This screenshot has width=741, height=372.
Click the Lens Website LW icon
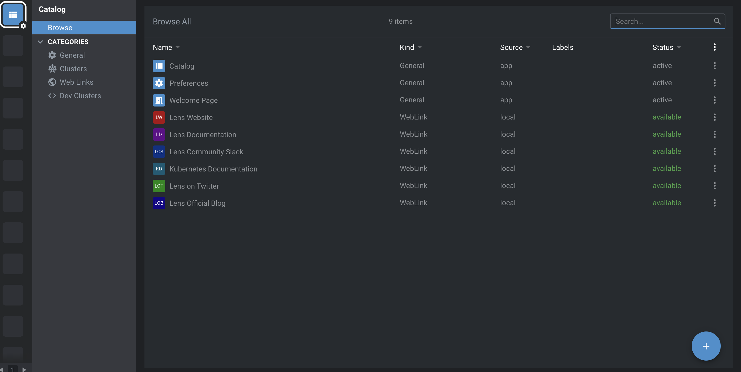coord(159,117)
